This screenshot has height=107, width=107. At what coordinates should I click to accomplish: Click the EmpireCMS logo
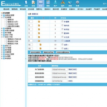(x=11, y=4)
